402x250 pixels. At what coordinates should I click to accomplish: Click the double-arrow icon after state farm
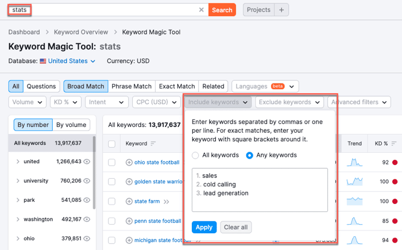point(167,202)
